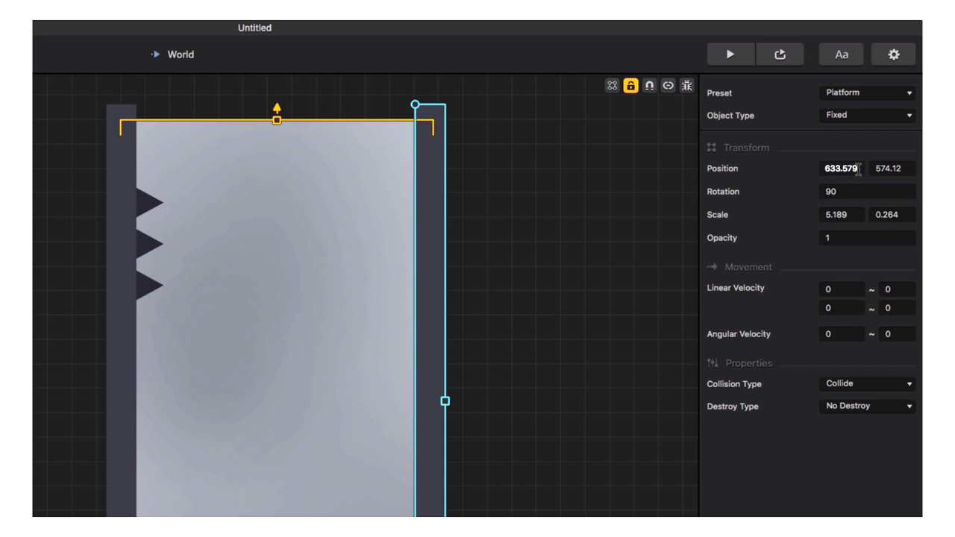Open the Destroy Type dropdown
Screen dimensions: 955x537
pos(867,406)
